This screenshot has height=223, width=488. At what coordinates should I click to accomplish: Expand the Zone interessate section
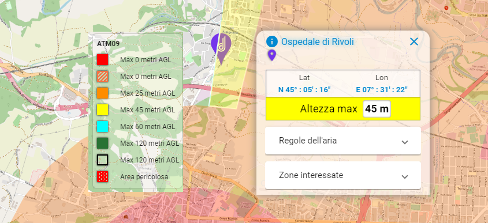[x=342, y=175]
